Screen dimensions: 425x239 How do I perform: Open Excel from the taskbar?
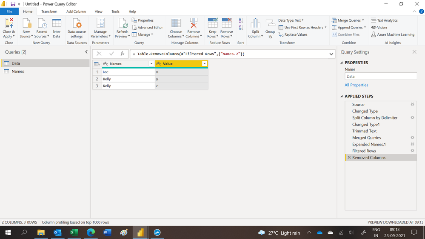coord(74,233)
